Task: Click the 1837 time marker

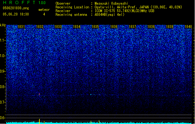Action: [x=132, y=27]
